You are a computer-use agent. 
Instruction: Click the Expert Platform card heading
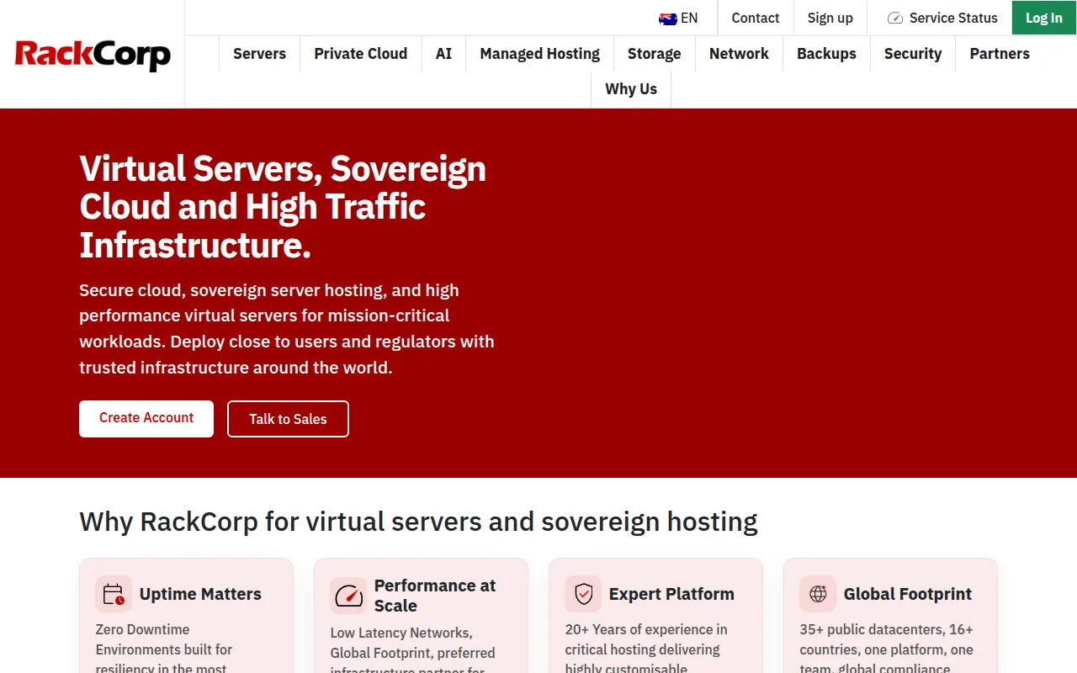[x=671, y=594]
